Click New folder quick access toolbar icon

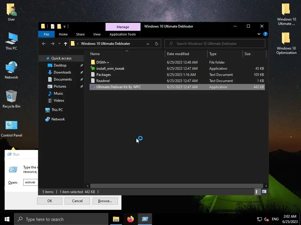pos(59,26)
